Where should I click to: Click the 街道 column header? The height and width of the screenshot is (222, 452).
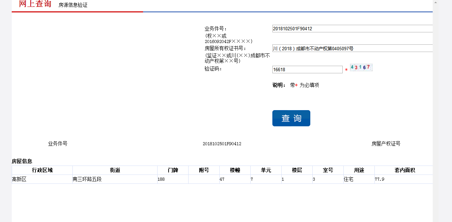pyautogui.click(x=115, y=170)
